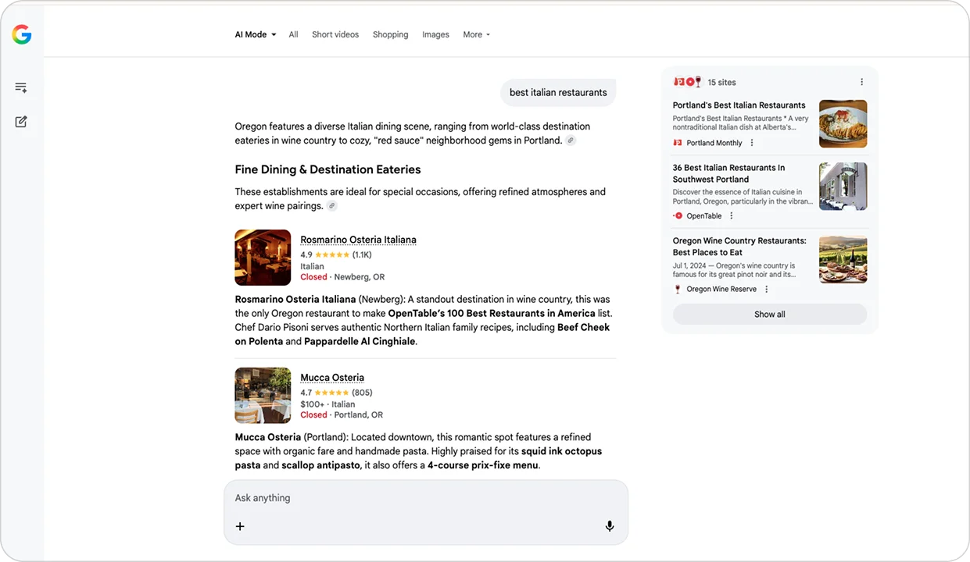Open the options menu beside 15 sites
This screenshot has width=970, height=562.
[862, 82]
